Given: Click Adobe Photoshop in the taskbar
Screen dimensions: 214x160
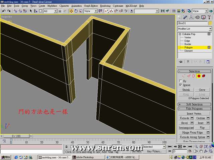Looking at the screenshot, I should [x=88, y=157].
